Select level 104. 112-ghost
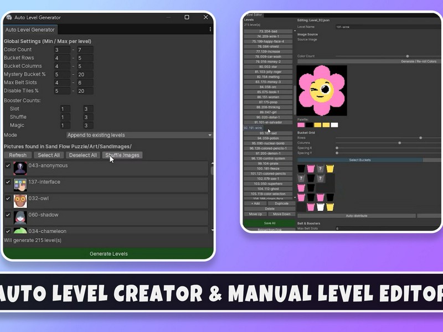The image size is (443, 332). (268, 189)
